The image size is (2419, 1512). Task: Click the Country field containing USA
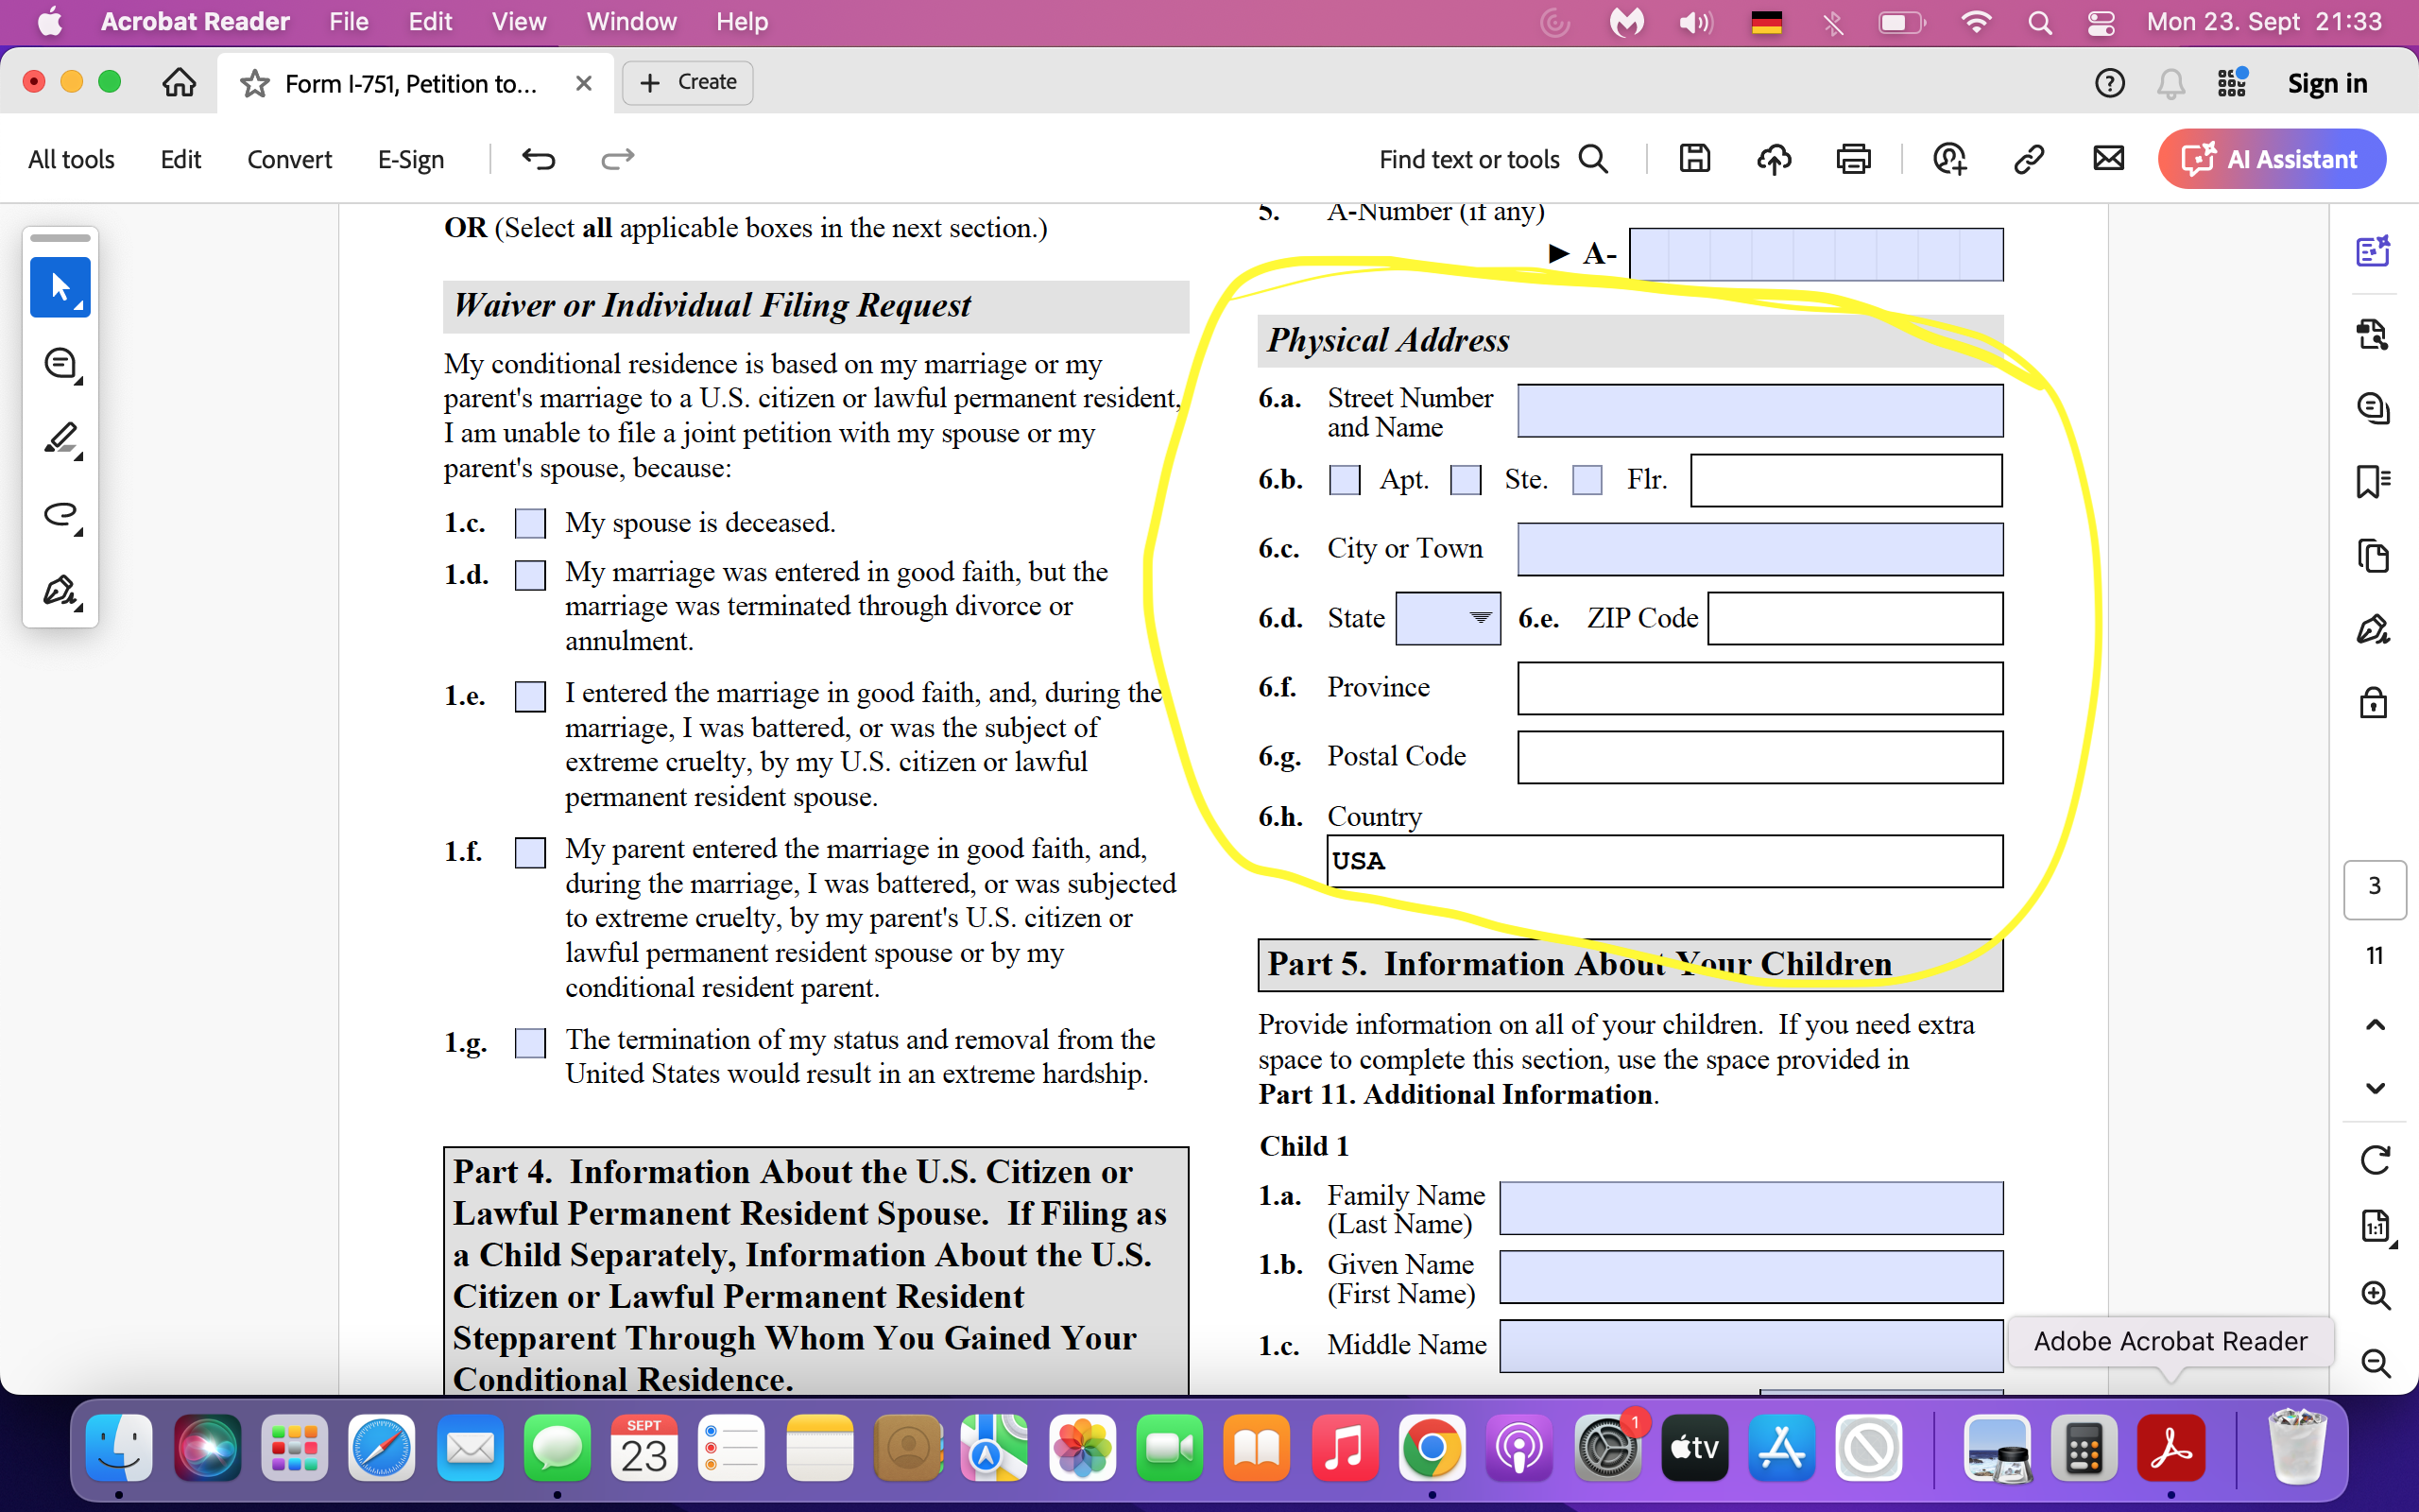coord(1665,861)
